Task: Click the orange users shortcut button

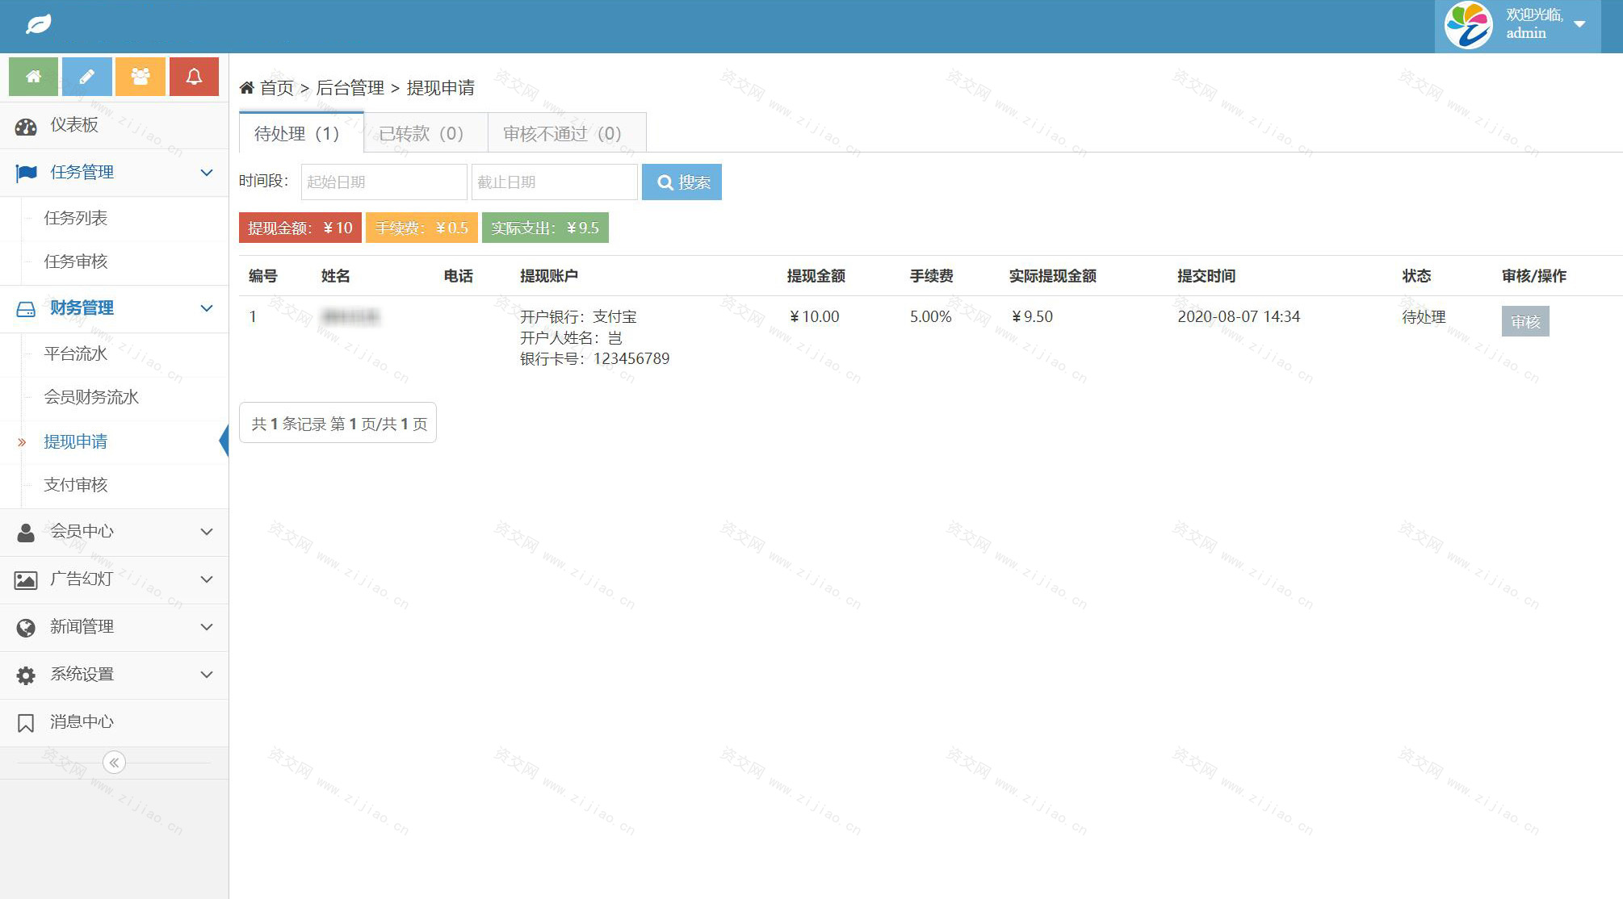Action: [140, 77]
